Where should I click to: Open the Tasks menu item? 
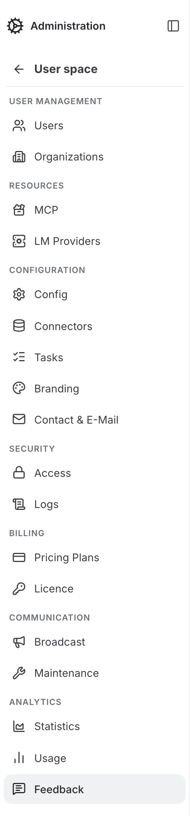(95, 357)
